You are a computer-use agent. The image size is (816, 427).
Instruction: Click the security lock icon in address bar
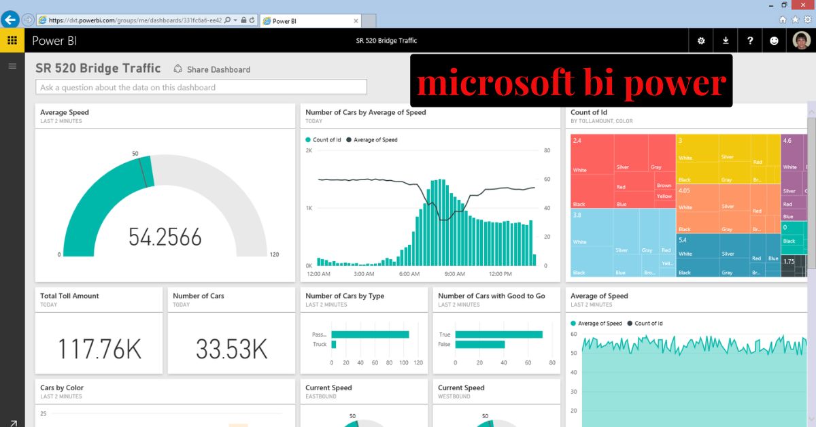coord(243,20)
